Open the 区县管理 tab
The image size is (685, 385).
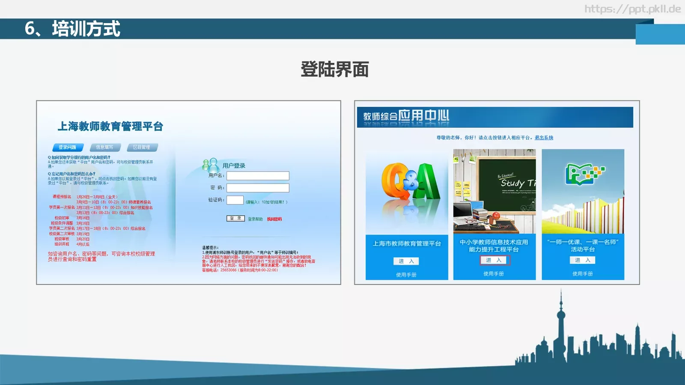click(x=142, y=147)
